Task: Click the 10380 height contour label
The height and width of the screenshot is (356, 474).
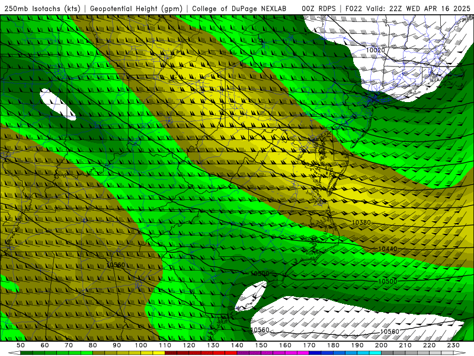Action: click(361, 223)
